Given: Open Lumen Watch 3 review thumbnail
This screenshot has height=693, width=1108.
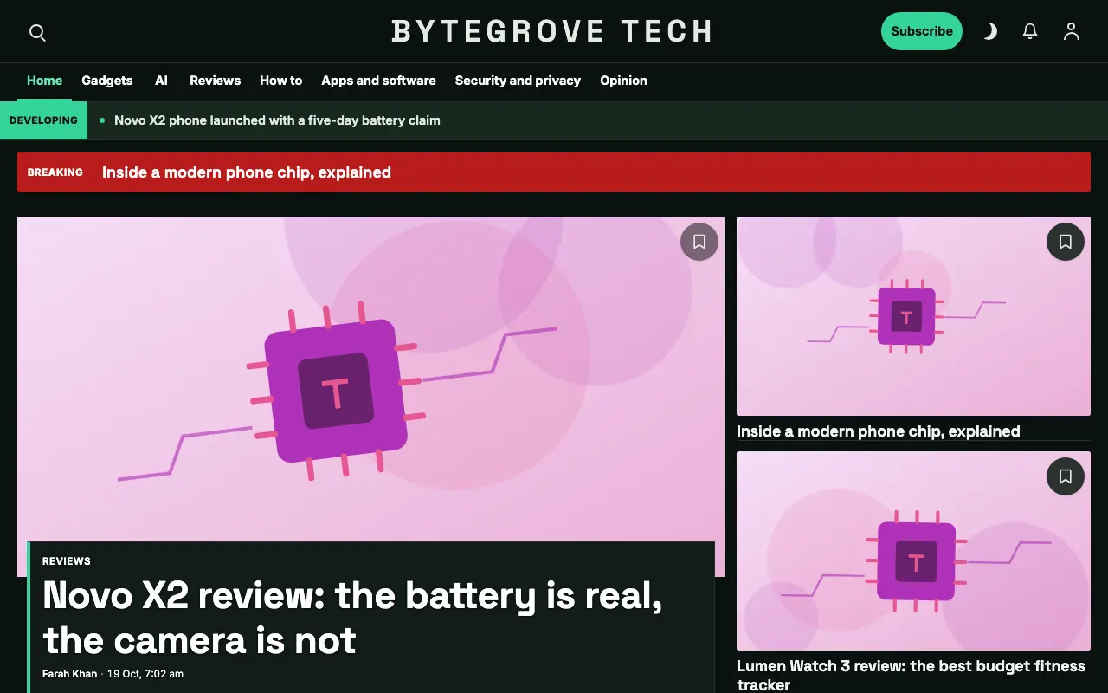Looking at the screenshot, I should tap(913, 551).
